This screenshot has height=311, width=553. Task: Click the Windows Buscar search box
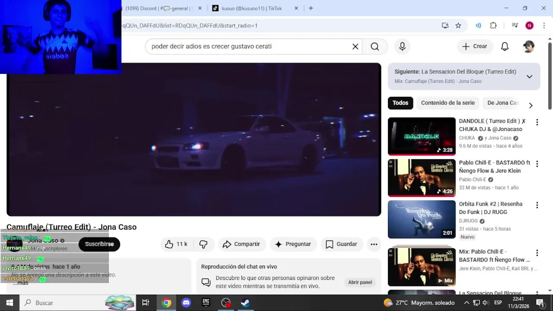78,303
